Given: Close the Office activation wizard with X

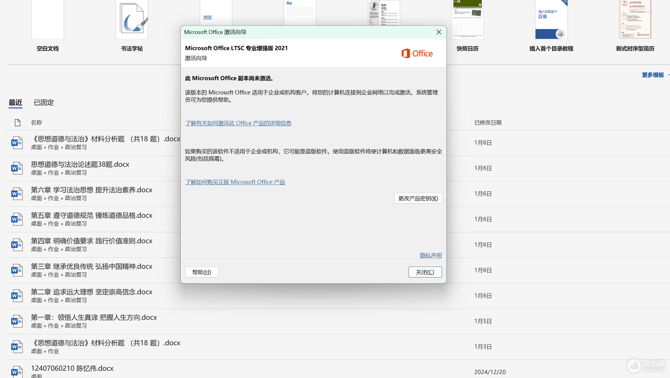Looking at the screenshot, I should coord(439,32).
